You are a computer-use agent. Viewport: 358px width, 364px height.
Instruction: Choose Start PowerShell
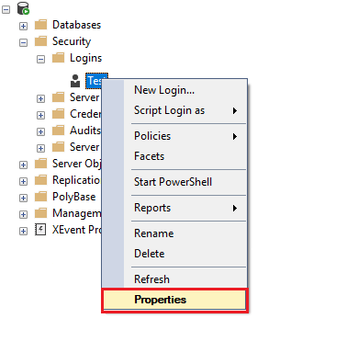coord(174,182)
